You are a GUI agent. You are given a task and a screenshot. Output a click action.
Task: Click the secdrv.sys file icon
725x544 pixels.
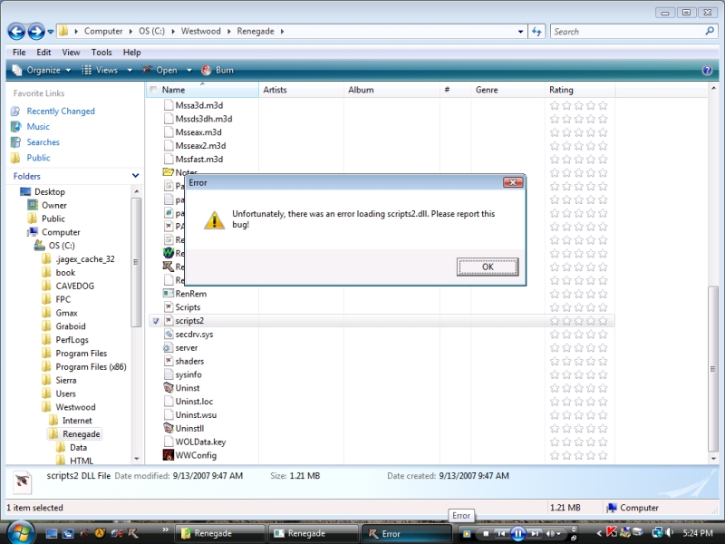coord(168,335)
